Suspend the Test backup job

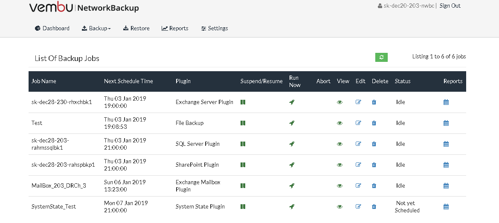pos(243,123)
